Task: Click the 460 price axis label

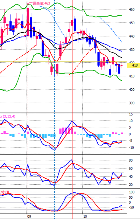Action: tap(132, 9)
